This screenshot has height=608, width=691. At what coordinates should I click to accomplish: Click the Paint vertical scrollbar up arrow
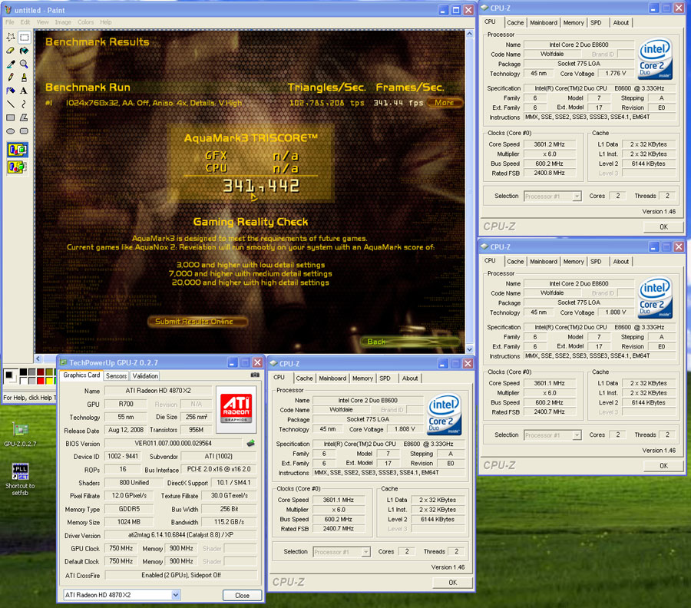469,34
